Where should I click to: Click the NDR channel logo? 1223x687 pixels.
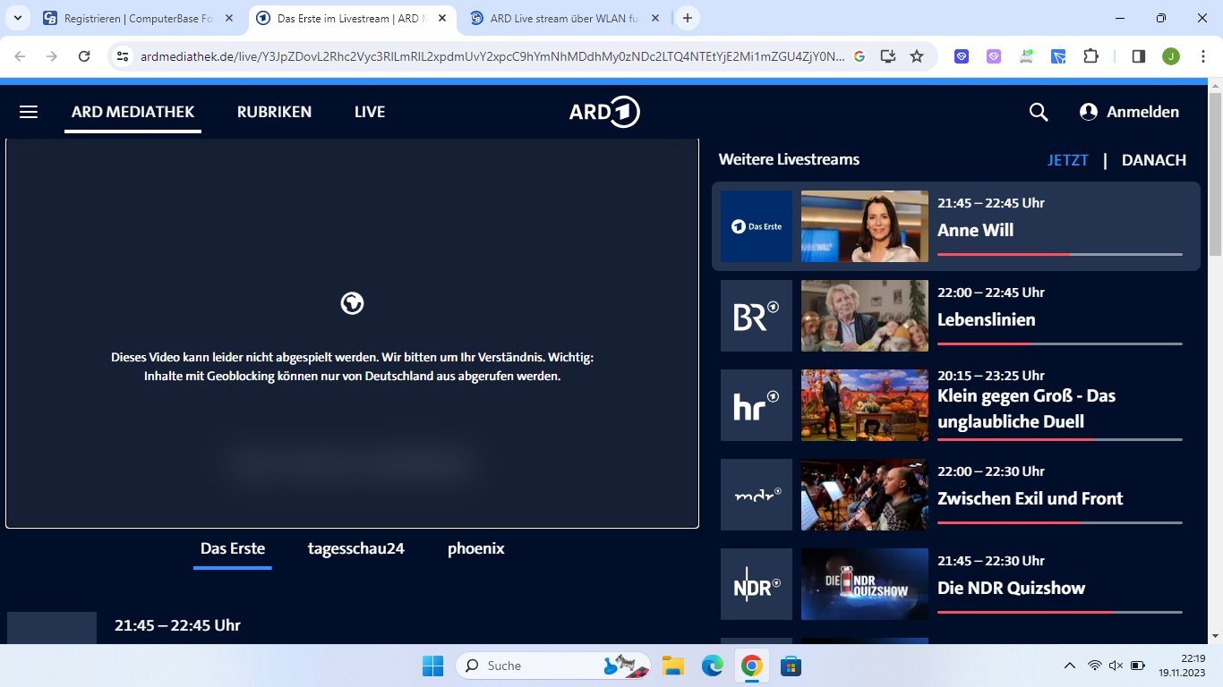[757, 584]
